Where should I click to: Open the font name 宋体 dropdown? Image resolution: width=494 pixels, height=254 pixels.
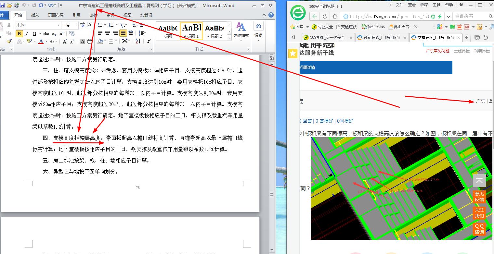click(x=58, y=25)
